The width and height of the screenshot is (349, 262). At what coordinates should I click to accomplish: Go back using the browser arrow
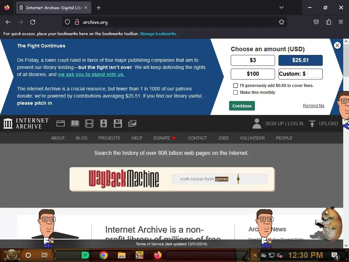8,22
